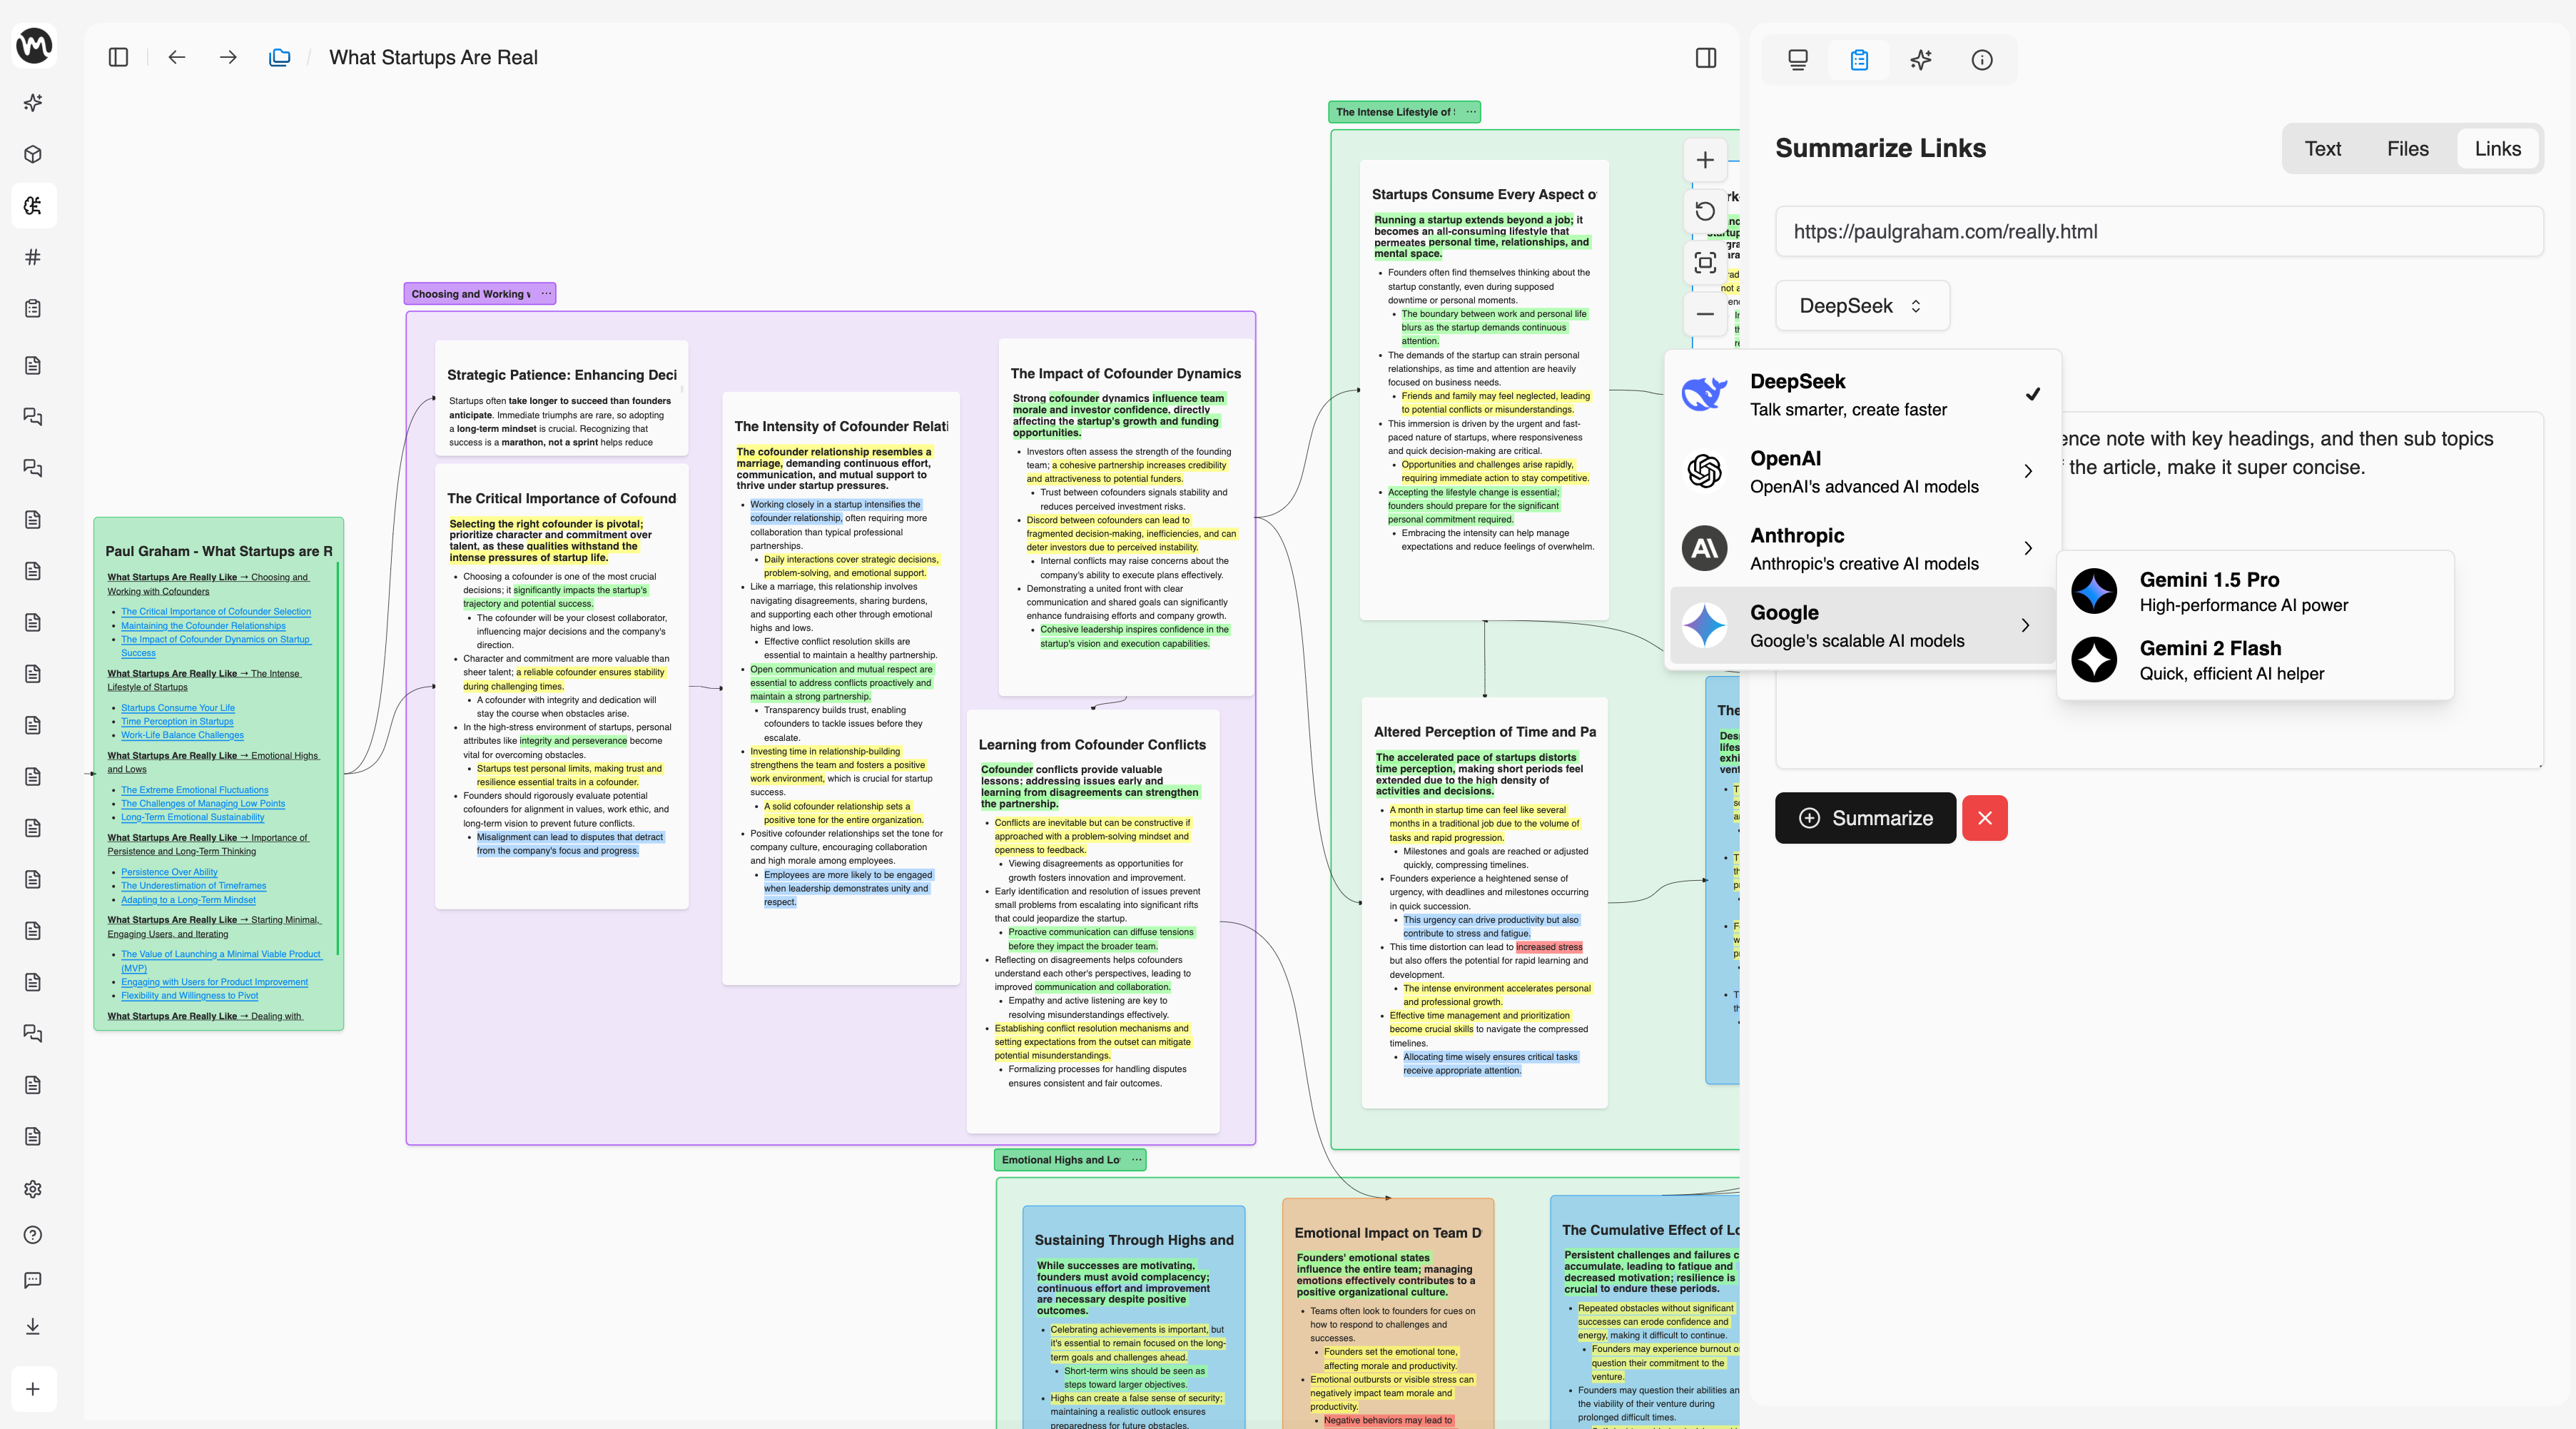
Task: Toggle the left sidebar panel icon by the back arrow
Action: (118, 57)
